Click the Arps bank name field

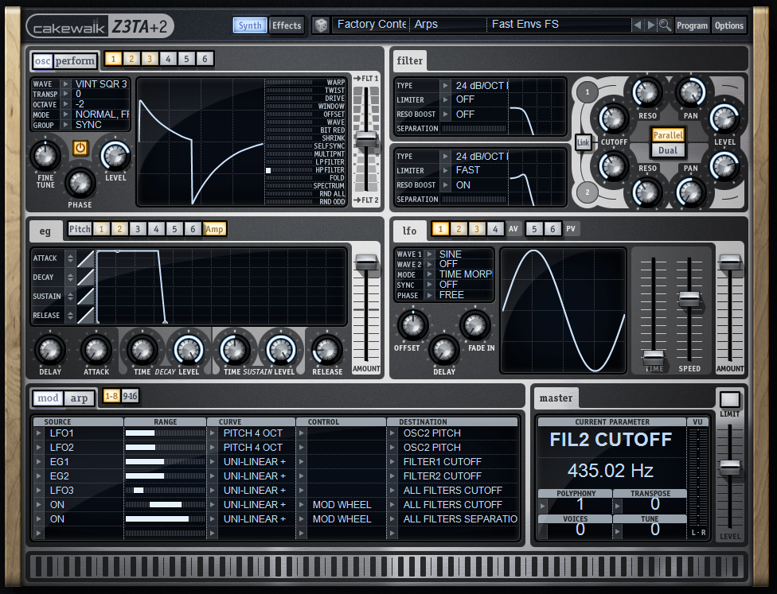(x=449, y=25)
